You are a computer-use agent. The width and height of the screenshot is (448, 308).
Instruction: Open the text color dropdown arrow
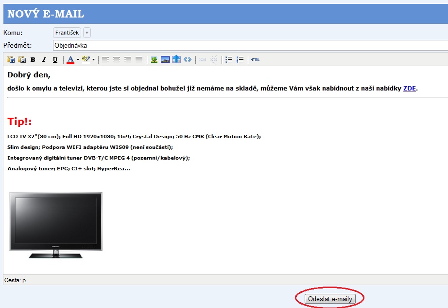(78, 60)
